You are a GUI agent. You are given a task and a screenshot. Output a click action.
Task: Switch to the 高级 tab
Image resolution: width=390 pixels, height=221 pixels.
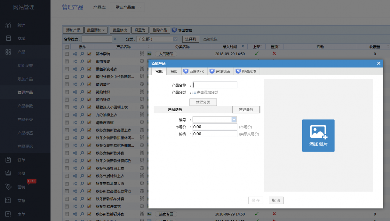(x=174, y=71)
